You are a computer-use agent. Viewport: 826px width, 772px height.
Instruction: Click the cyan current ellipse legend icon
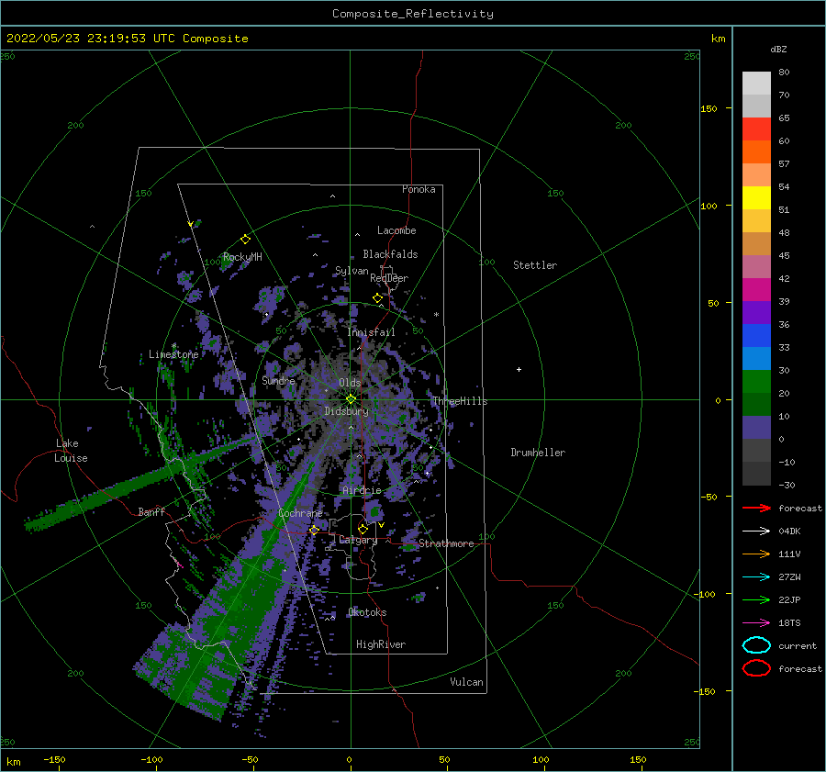(756, 645)
